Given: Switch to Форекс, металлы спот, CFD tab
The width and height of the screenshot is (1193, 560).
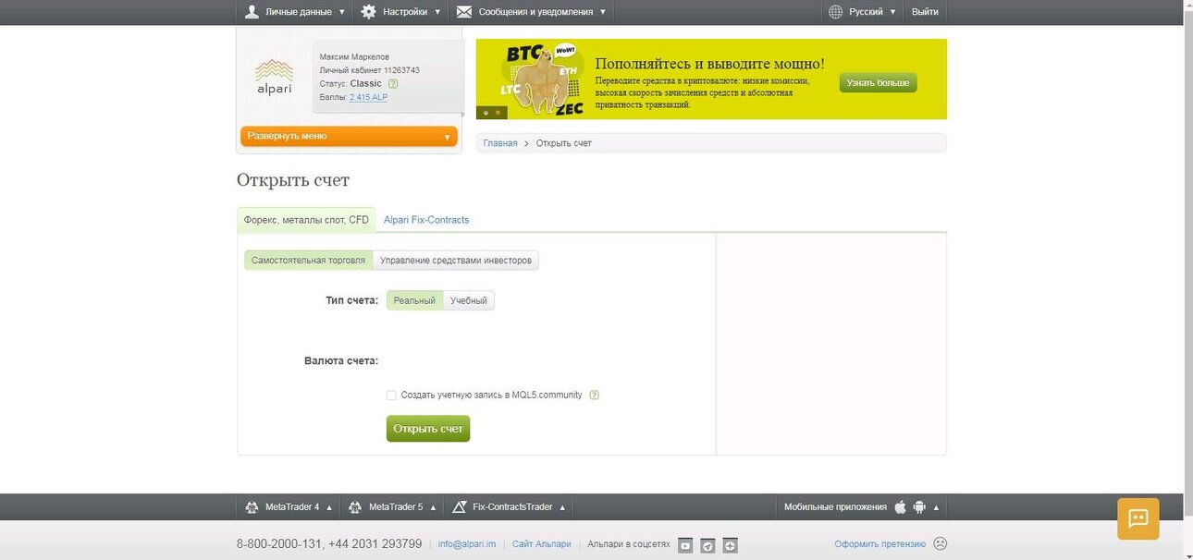Looking at the screenshot, I should [306, 220].
